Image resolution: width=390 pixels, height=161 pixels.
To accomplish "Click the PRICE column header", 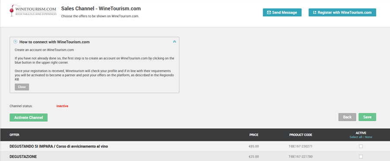I will pyautogui.click(x=254, y=135).
